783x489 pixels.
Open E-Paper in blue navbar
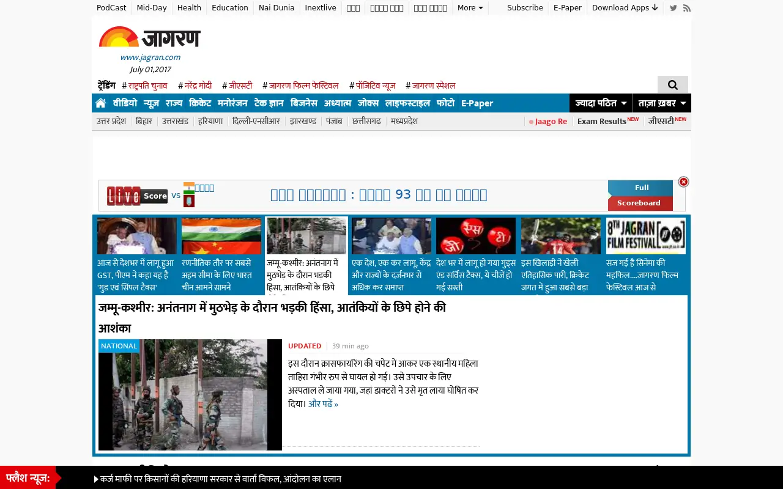[477, 103]
